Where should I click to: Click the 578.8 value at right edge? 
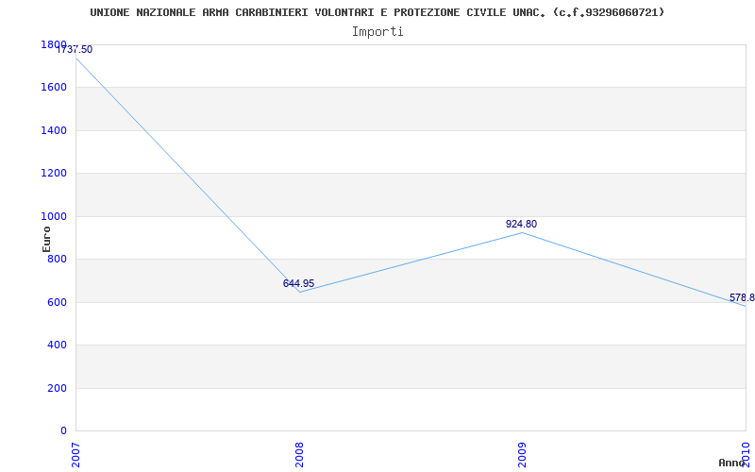[741, 297]
